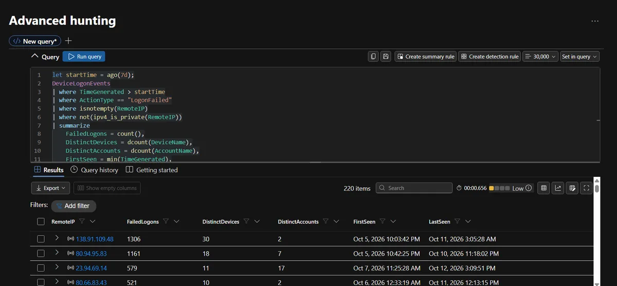The image size is (617, 286).
Task: Click the FailedLogons column filter icon
Action: click(x=166, y=221)
